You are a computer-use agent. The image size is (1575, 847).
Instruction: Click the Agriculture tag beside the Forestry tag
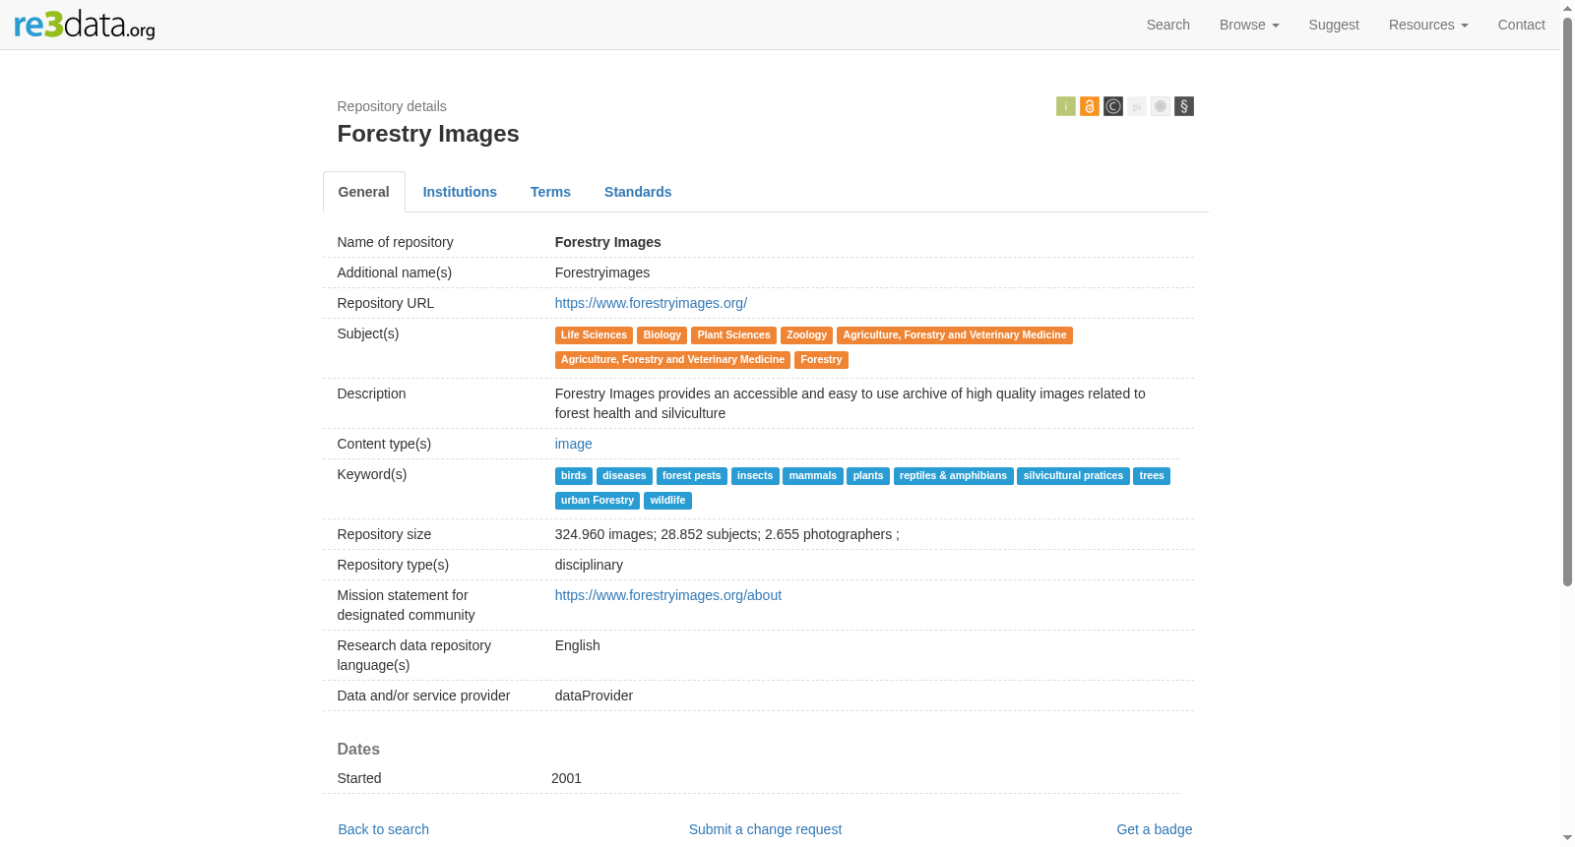[x=672, y=360]
